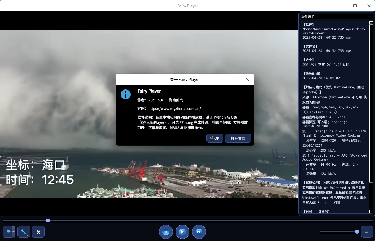The width and height of the screenshot is (375, 241).
Task: Expand the arrow beside the open-media button
Action: (14, 232)
